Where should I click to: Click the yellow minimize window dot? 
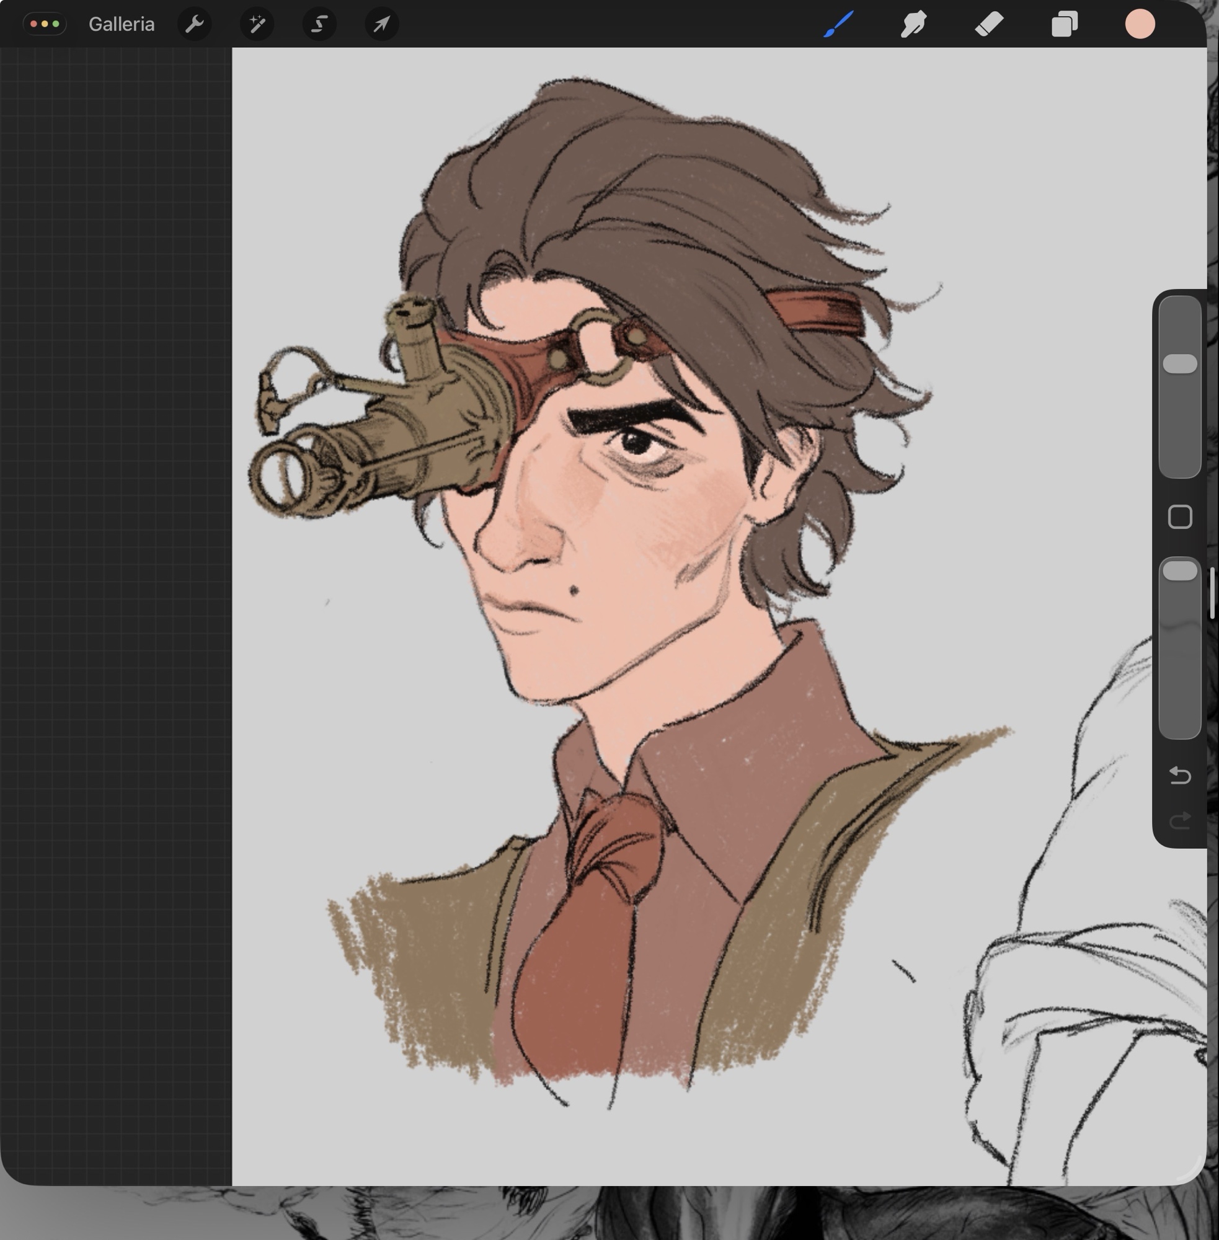coord(45,24)
